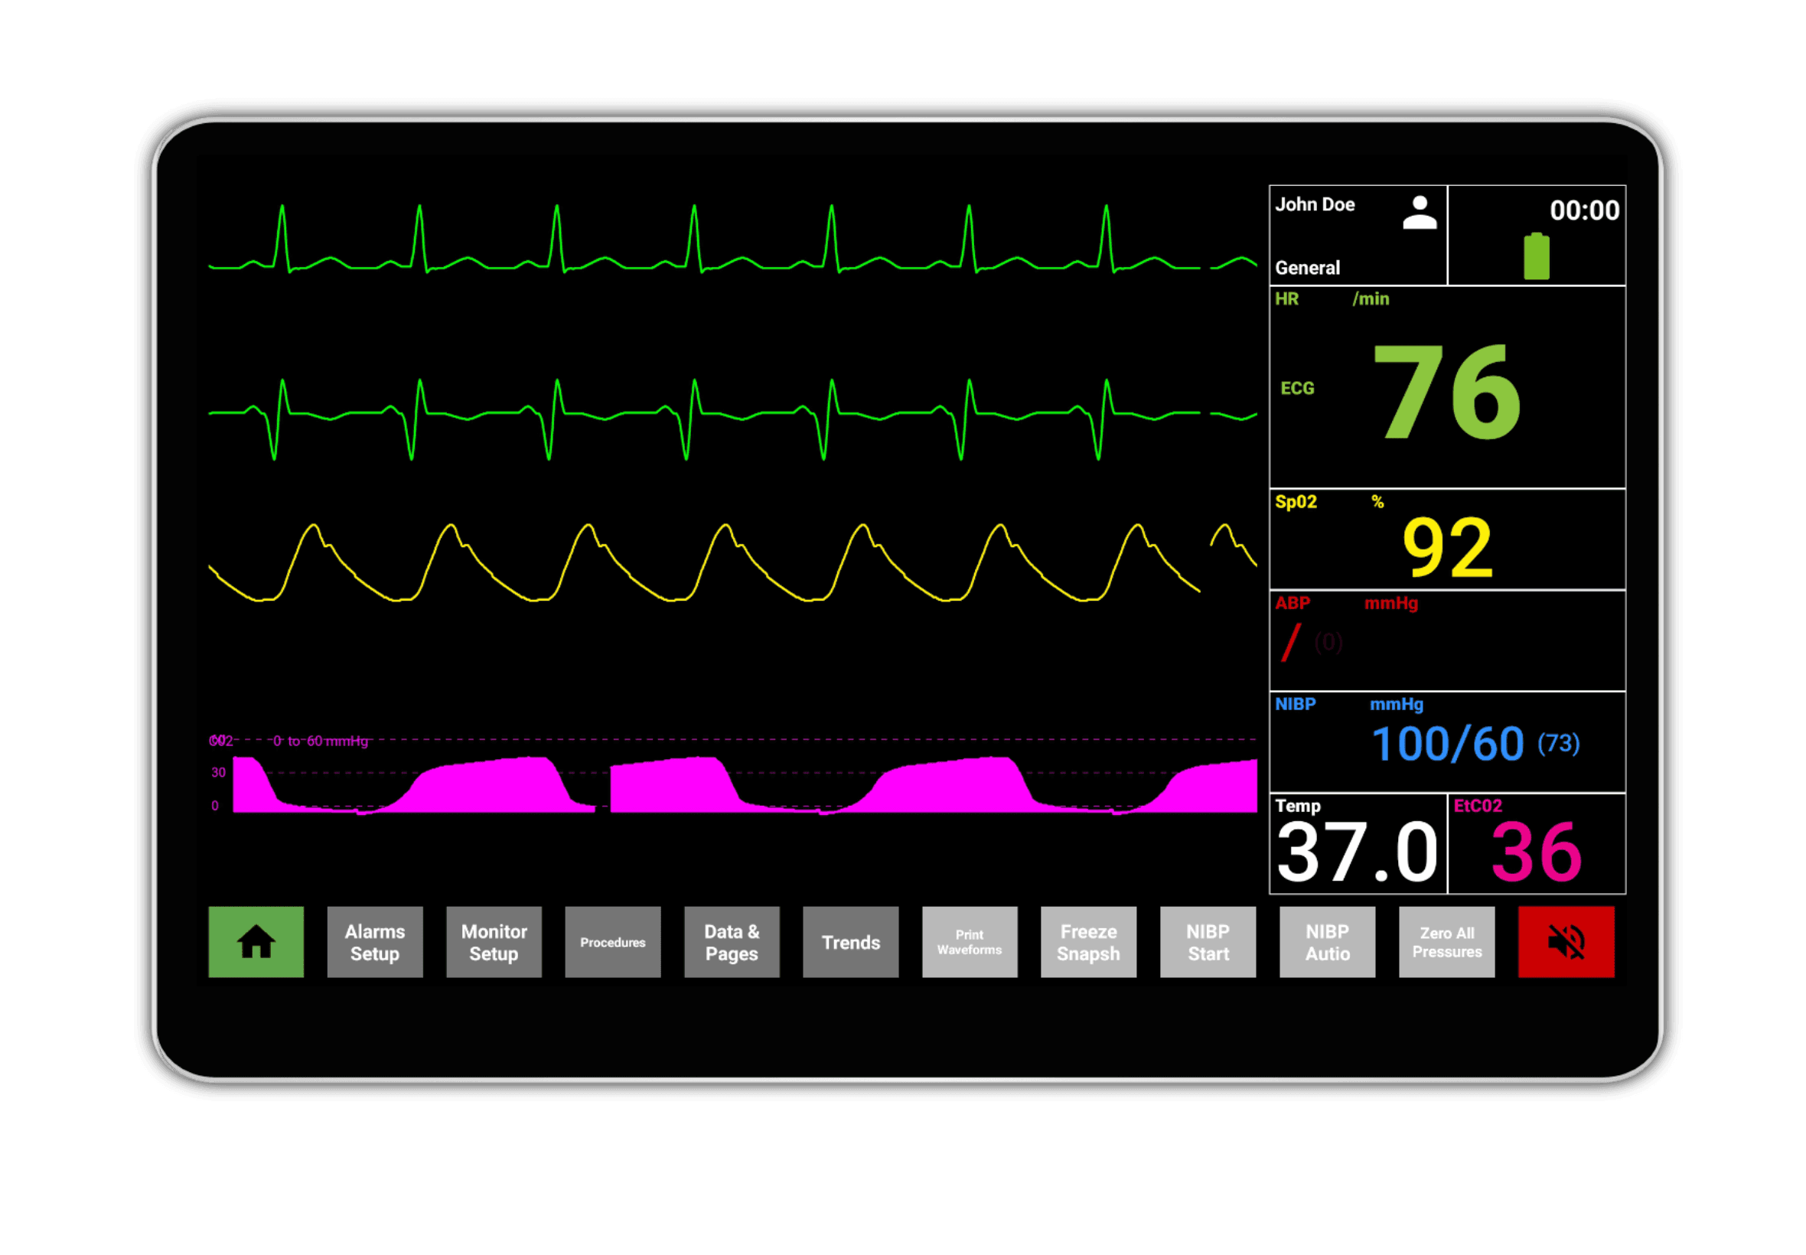
Task: Freeze waveforms with Freeze Snapsh
Action: pyautogui.click(x=1089, y=941)
